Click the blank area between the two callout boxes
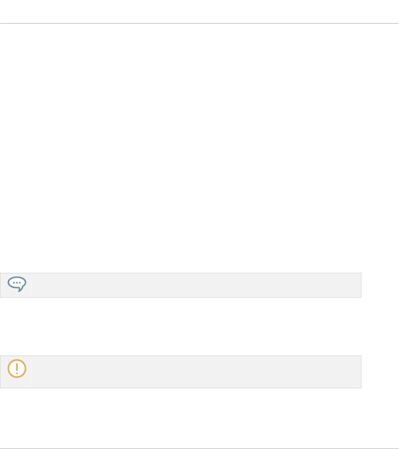The width and height of the screenshot is (399, 449). click(180, 327)
